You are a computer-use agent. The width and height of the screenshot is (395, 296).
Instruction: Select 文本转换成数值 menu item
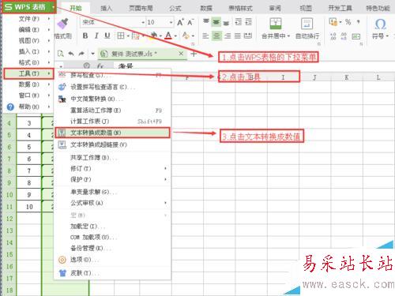click(112, 133)
